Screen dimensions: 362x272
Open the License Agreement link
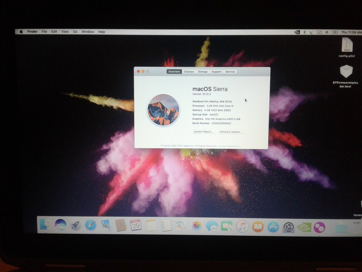click(228, 146)
